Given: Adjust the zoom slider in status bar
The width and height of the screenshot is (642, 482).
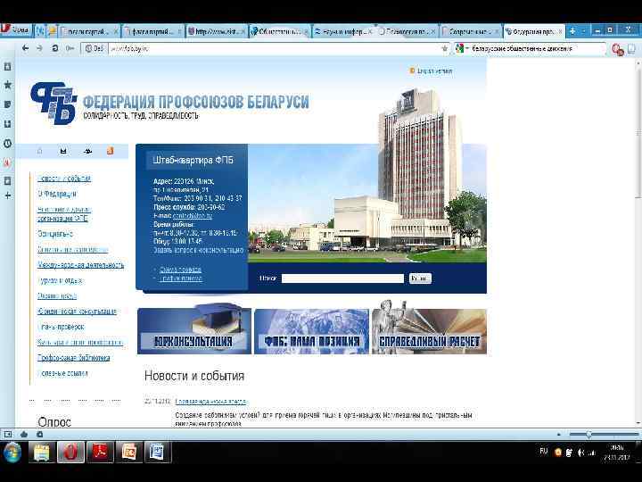Looking at the screenshot, I should coord(604,434).
